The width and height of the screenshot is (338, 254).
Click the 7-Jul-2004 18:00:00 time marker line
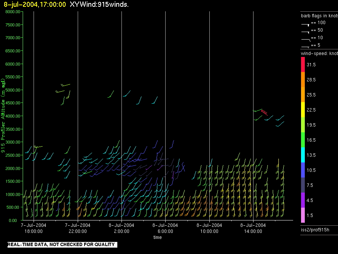34,116
